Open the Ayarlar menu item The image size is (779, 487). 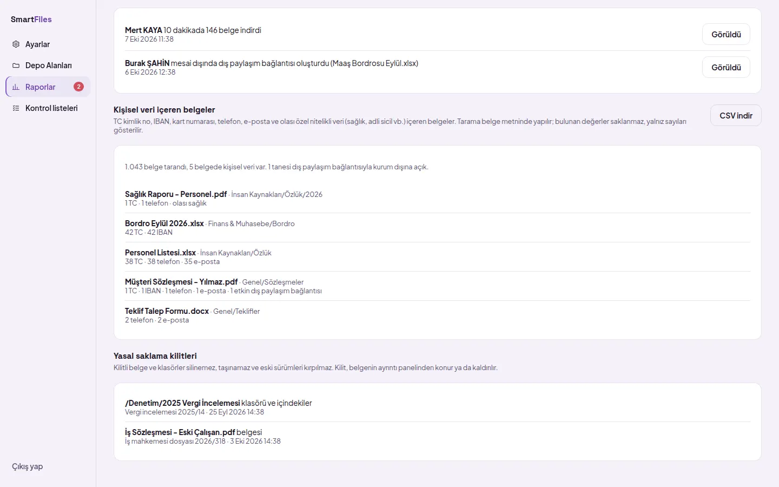pos(48,44)
